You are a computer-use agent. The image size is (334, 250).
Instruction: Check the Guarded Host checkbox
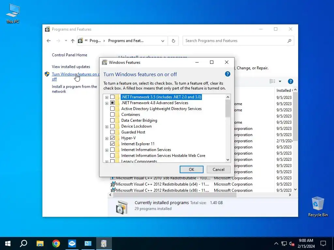(112, 132)
